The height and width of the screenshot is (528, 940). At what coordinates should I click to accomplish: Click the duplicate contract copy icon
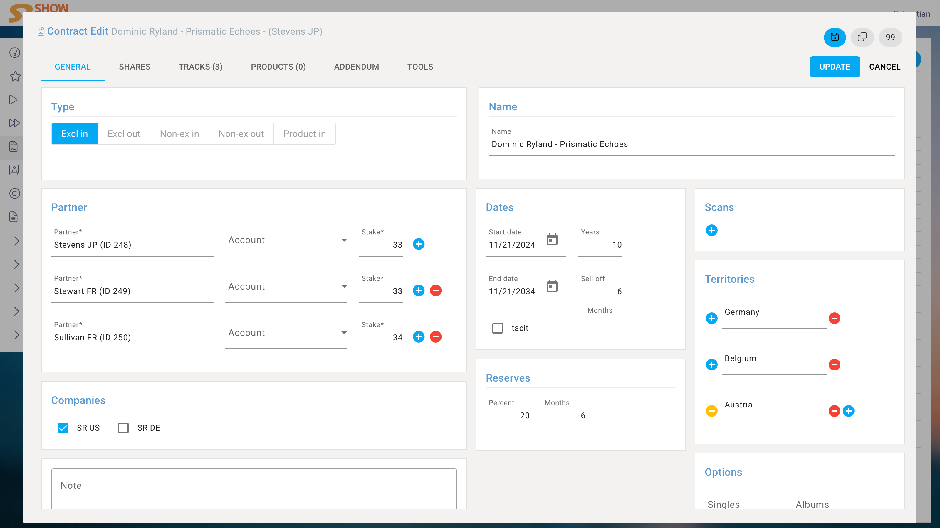click(862, 37)
